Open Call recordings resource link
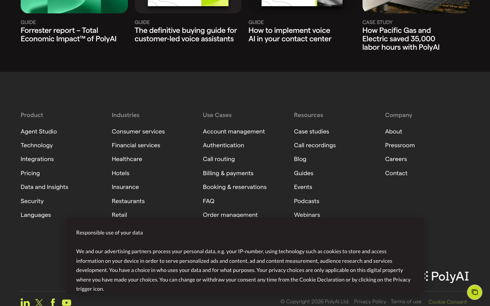Image resolution: width=490 pixels, height=306 pixels. click(x=315, y=145)
